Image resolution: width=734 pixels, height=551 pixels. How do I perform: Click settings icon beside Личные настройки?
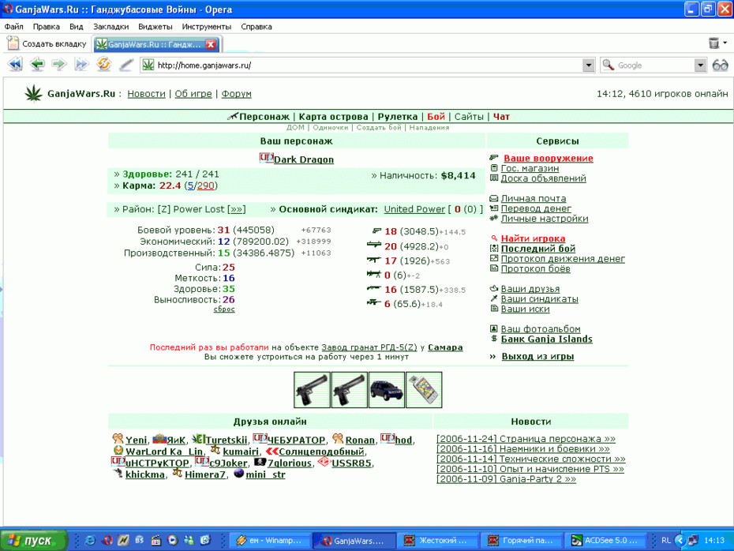coord(493,218)
